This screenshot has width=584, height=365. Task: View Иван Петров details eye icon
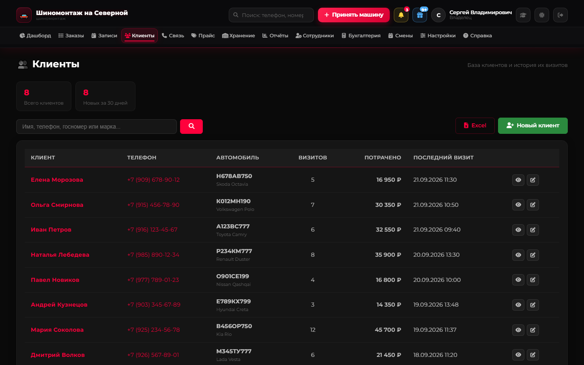click(518, 230)
